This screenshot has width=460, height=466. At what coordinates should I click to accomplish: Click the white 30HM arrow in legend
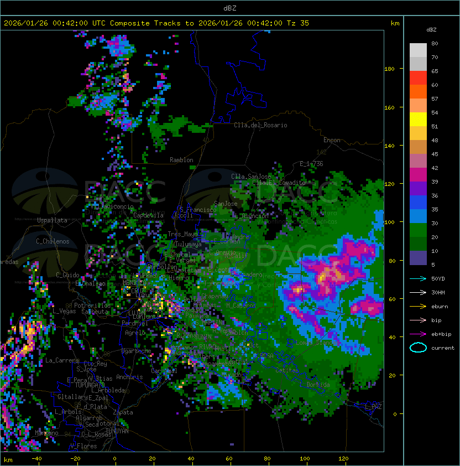point(418,293)
